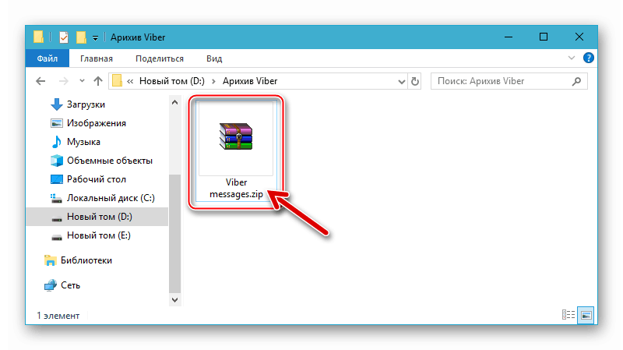
Task: Select Рабочий стол in navigation pane
Action: 96,179
